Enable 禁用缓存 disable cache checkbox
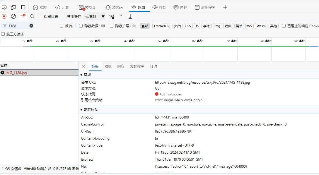This screenshot has height=175, width=319. coord(64,16)
